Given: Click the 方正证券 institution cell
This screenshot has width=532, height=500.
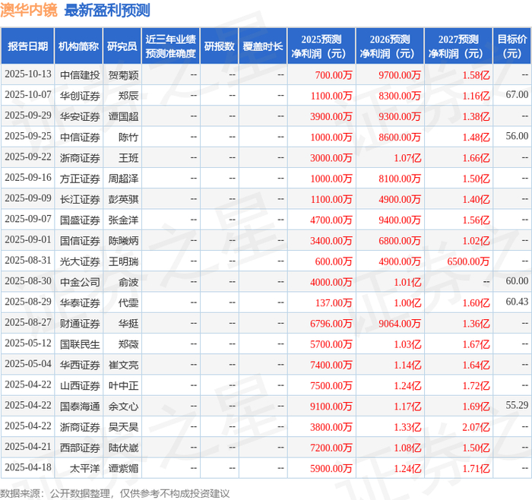Looking at the screenshot, I should [80, 179].
